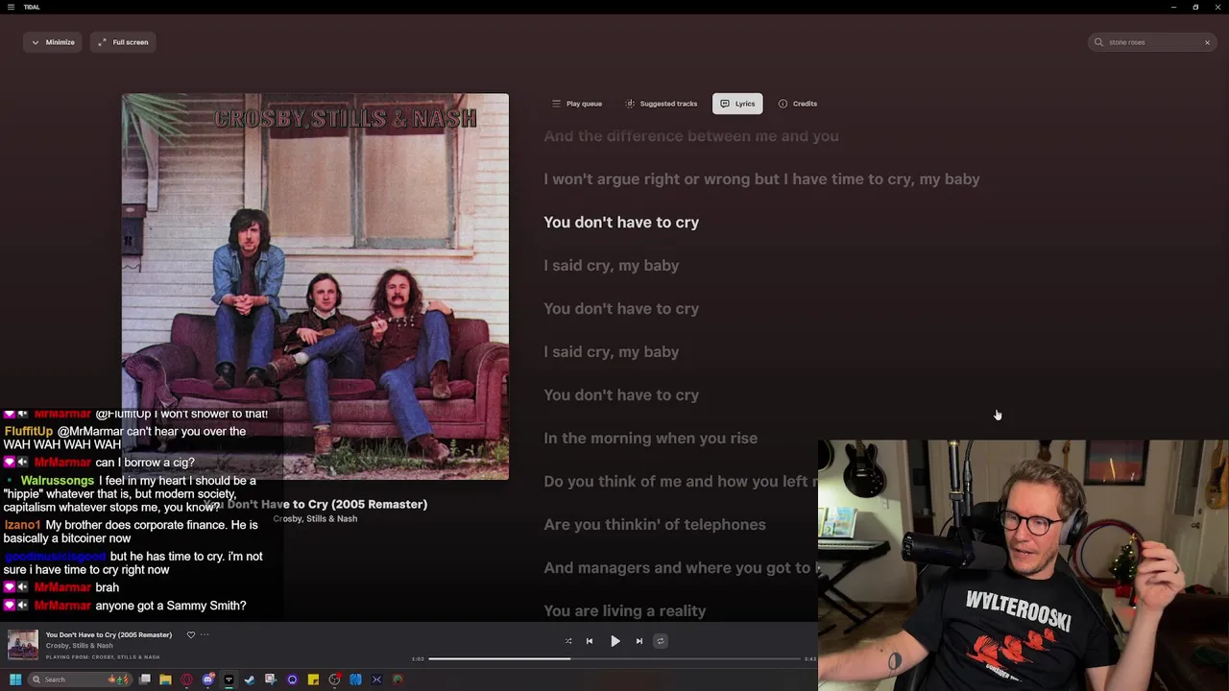Select the Lyrics tab
Screen dimensions: 1229x691
coord(737,104)
